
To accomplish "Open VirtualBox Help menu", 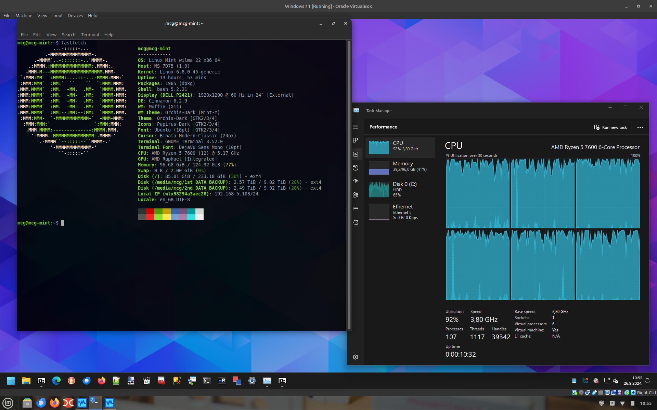I will click(x=92, y=15).
